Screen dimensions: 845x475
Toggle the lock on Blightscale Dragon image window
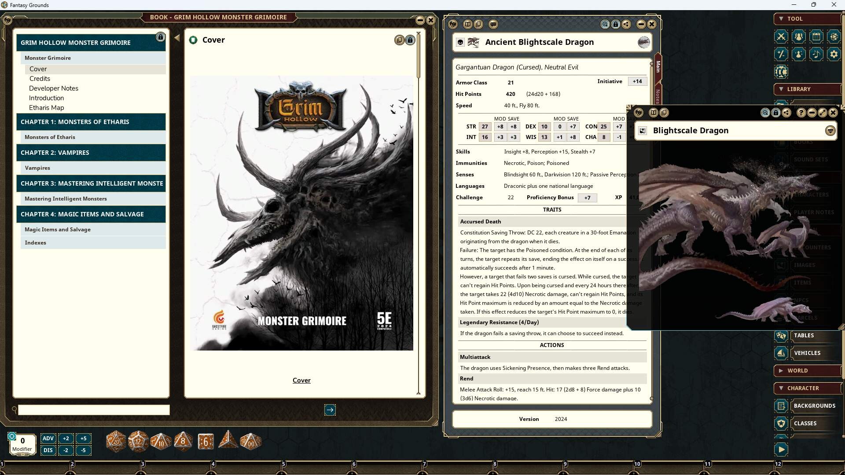pyautogui.click(x=776, y=113)
